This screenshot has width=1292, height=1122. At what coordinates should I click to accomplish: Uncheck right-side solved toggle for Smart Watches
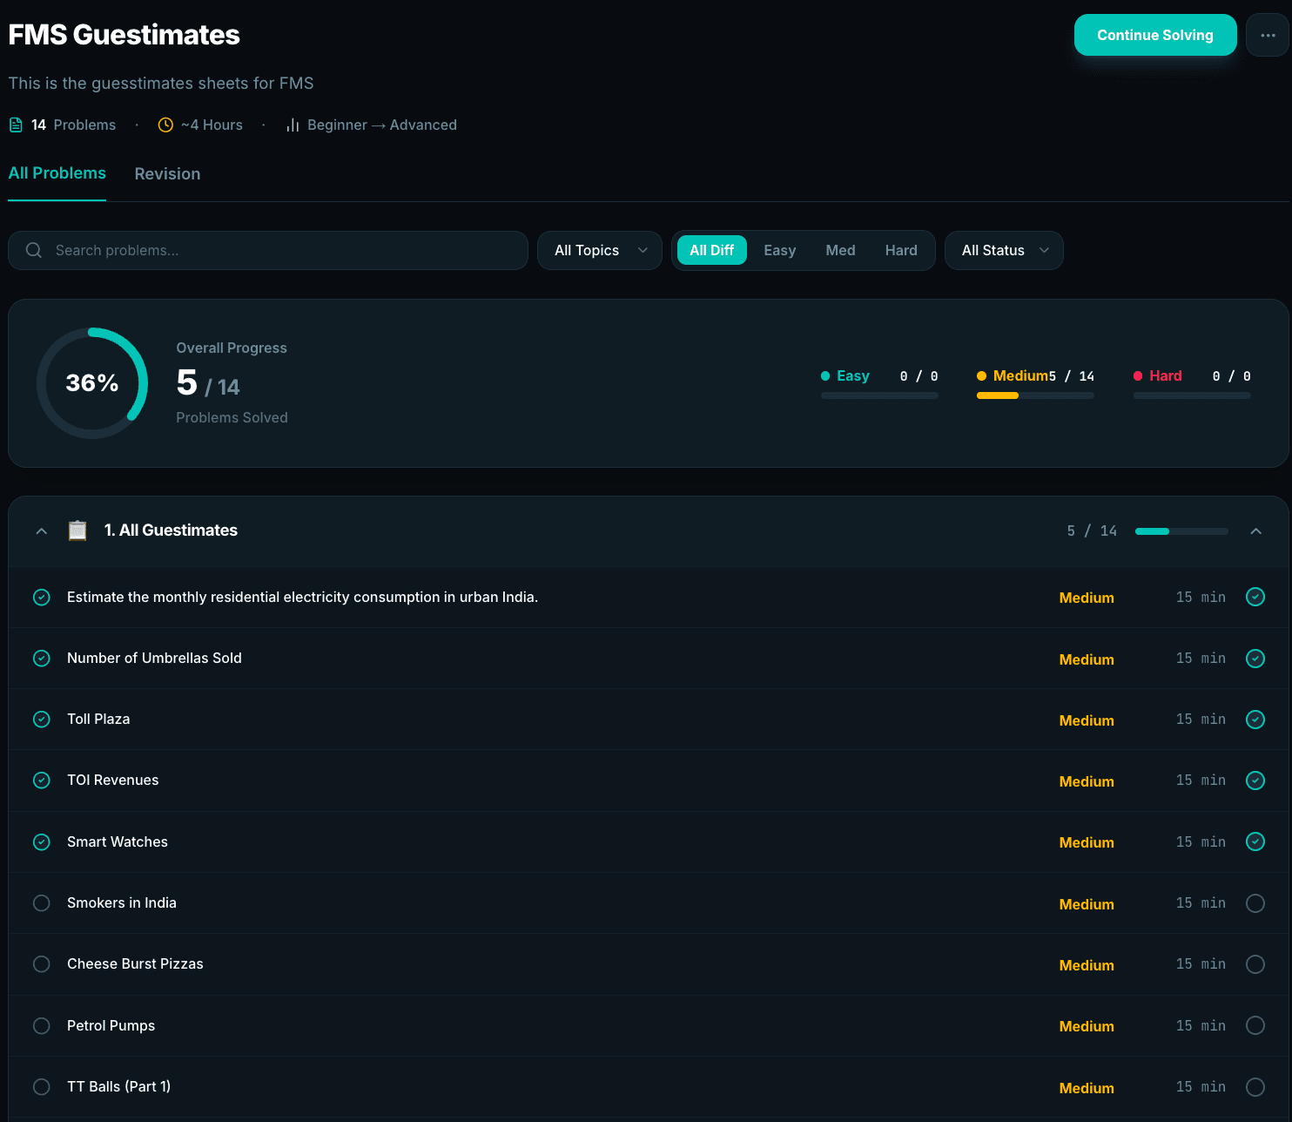pos(1255,842)
